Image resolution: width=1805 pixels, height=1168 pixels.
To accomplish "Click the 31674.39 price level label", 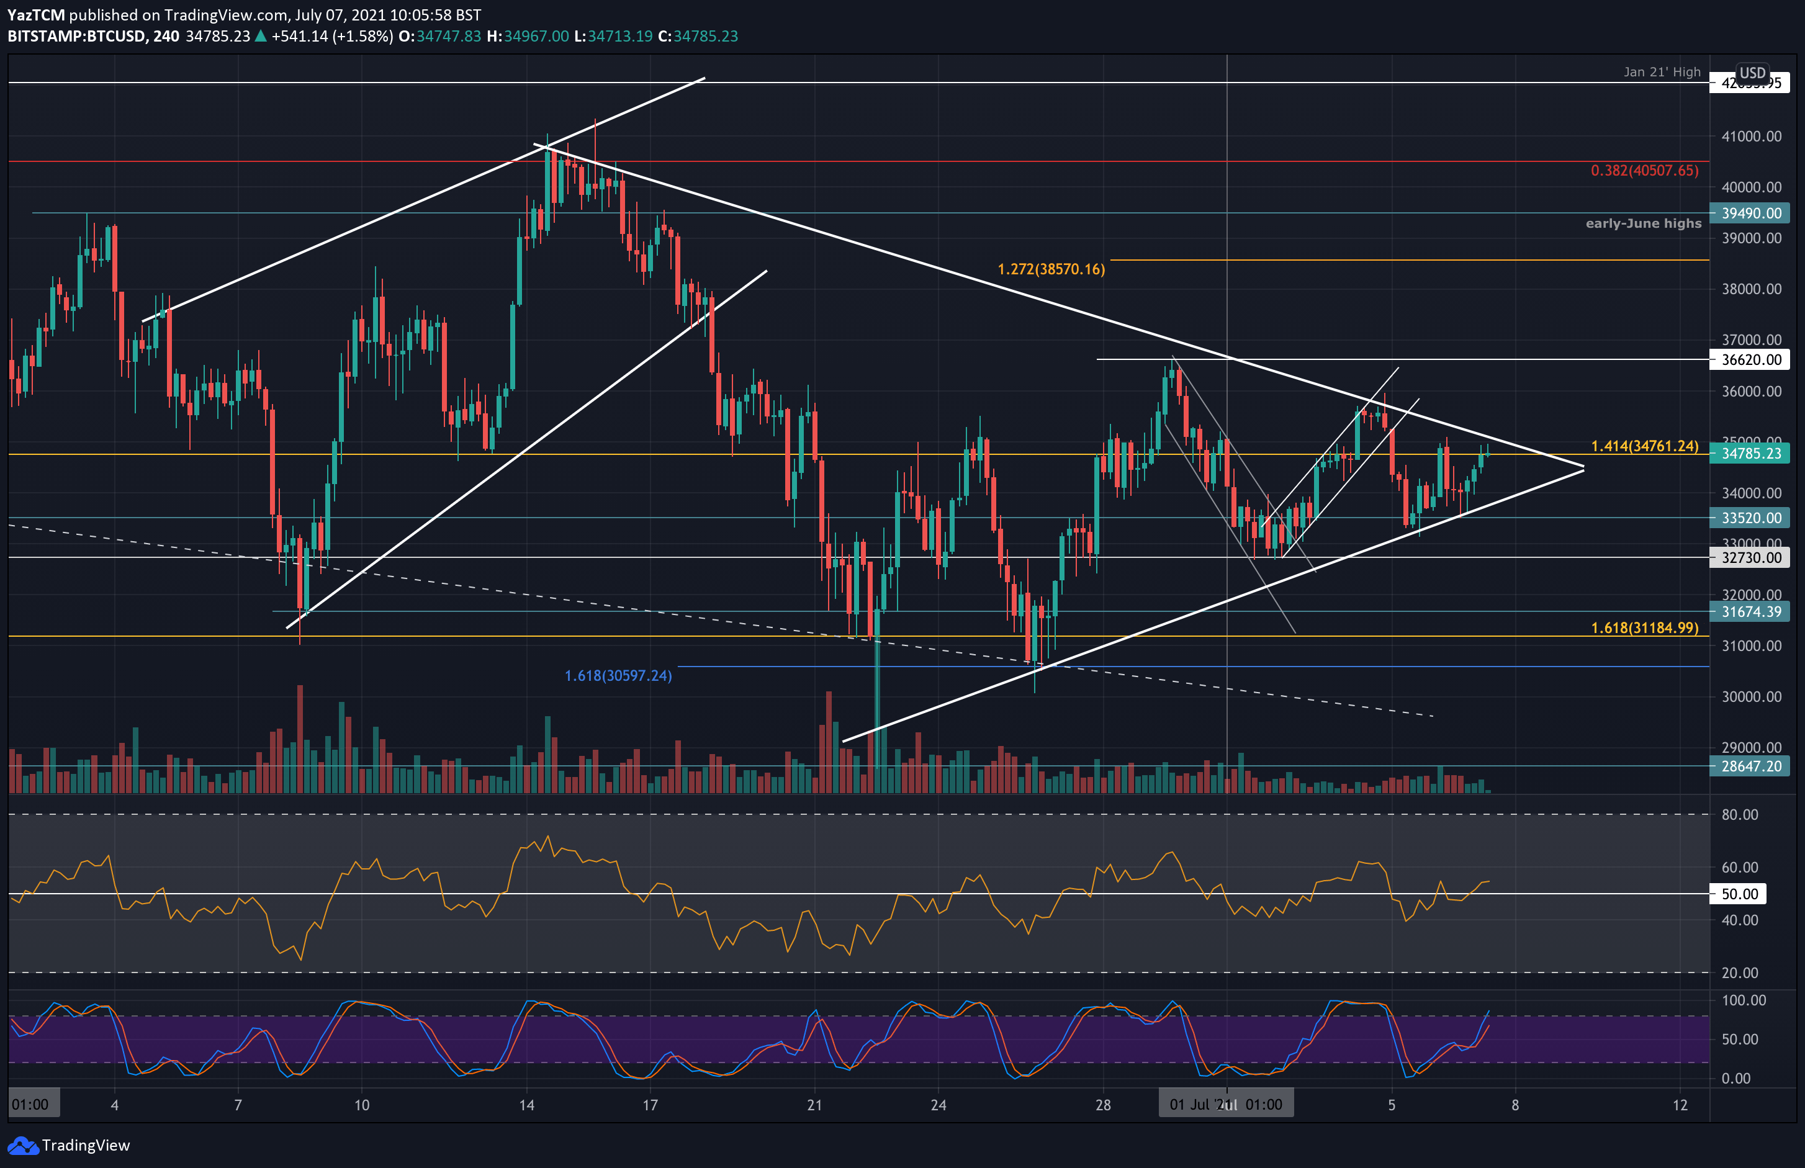I will coord(1750,611).
